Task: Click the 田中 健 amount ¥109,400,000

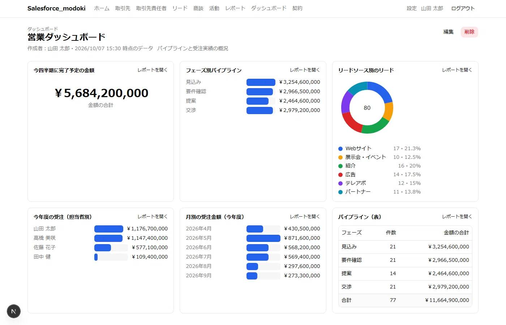Action: point(150,257)
